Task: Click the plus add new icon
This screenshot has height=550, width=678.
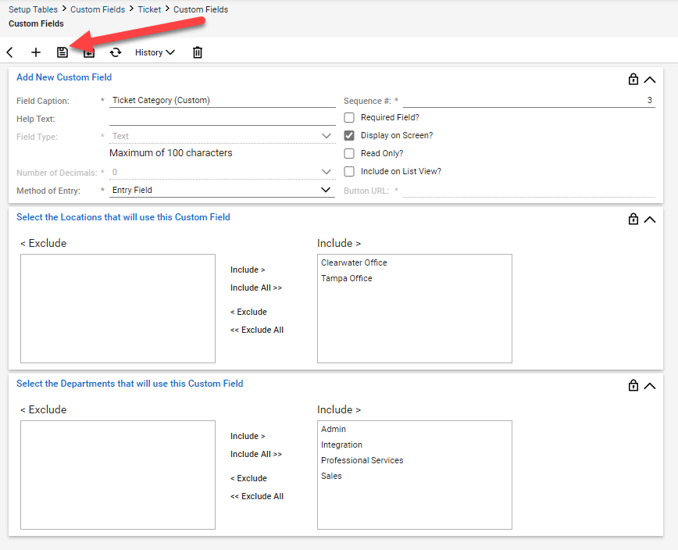Action: pos(36,52)
